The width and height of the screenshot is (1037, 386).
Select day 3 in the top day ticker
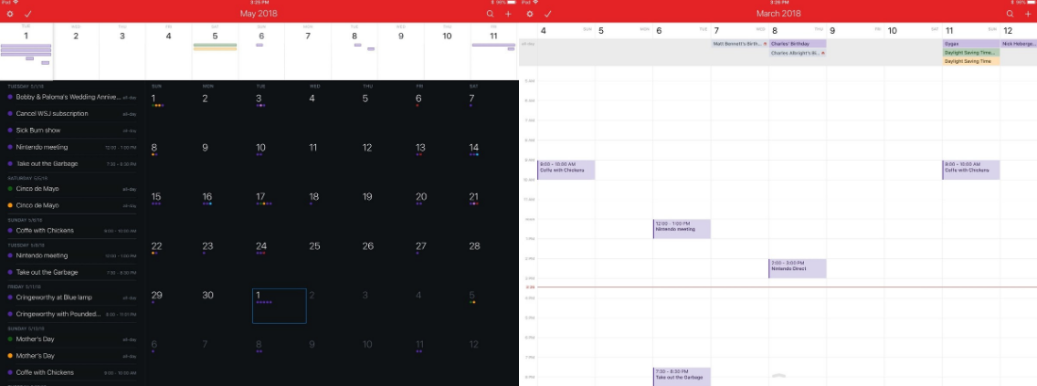pyautogui.click(x=122, y=51)
